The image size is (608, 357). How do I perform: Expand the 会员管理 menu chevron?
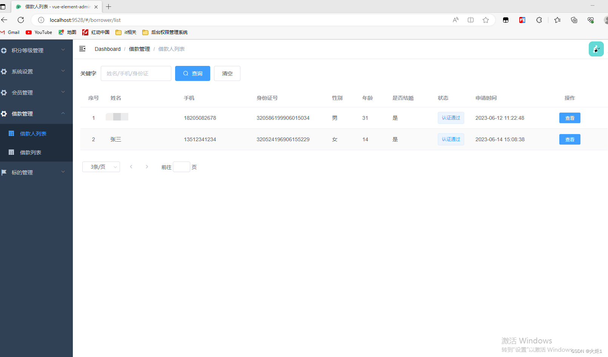[63, 92]
